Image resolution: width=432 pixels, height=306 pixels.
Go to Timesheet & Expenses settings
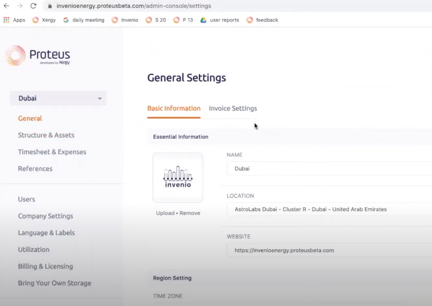pos(52,152)
